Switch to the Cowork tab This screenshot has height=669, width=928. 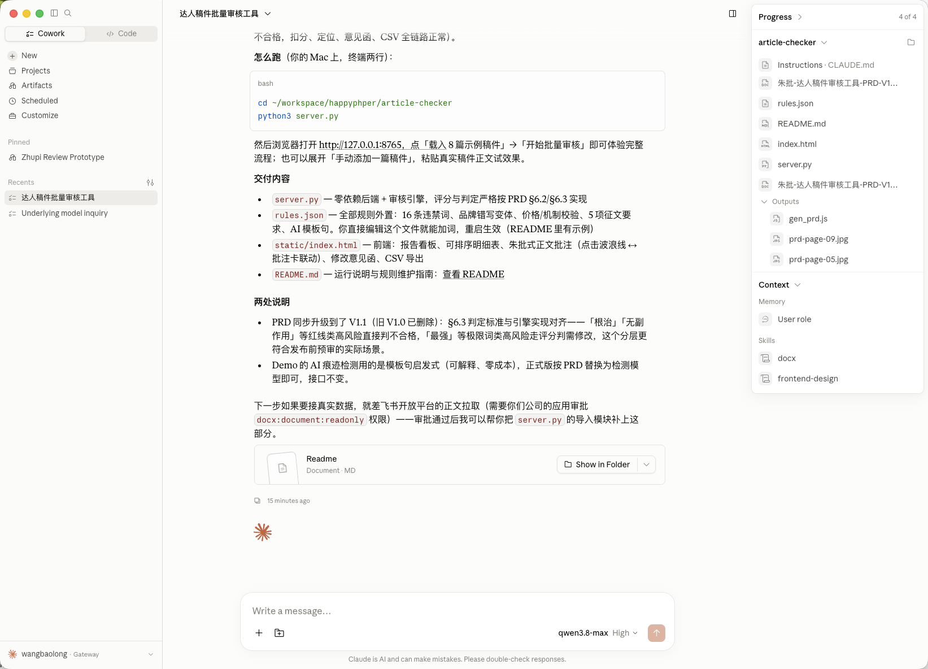45,33
